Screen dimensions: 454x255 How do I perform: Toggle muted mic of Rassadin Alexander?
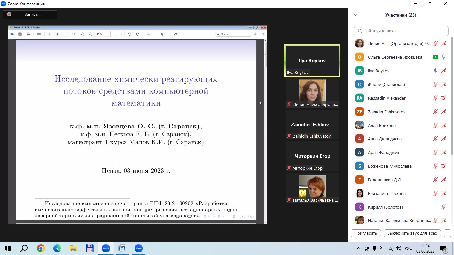coord(435,98)
